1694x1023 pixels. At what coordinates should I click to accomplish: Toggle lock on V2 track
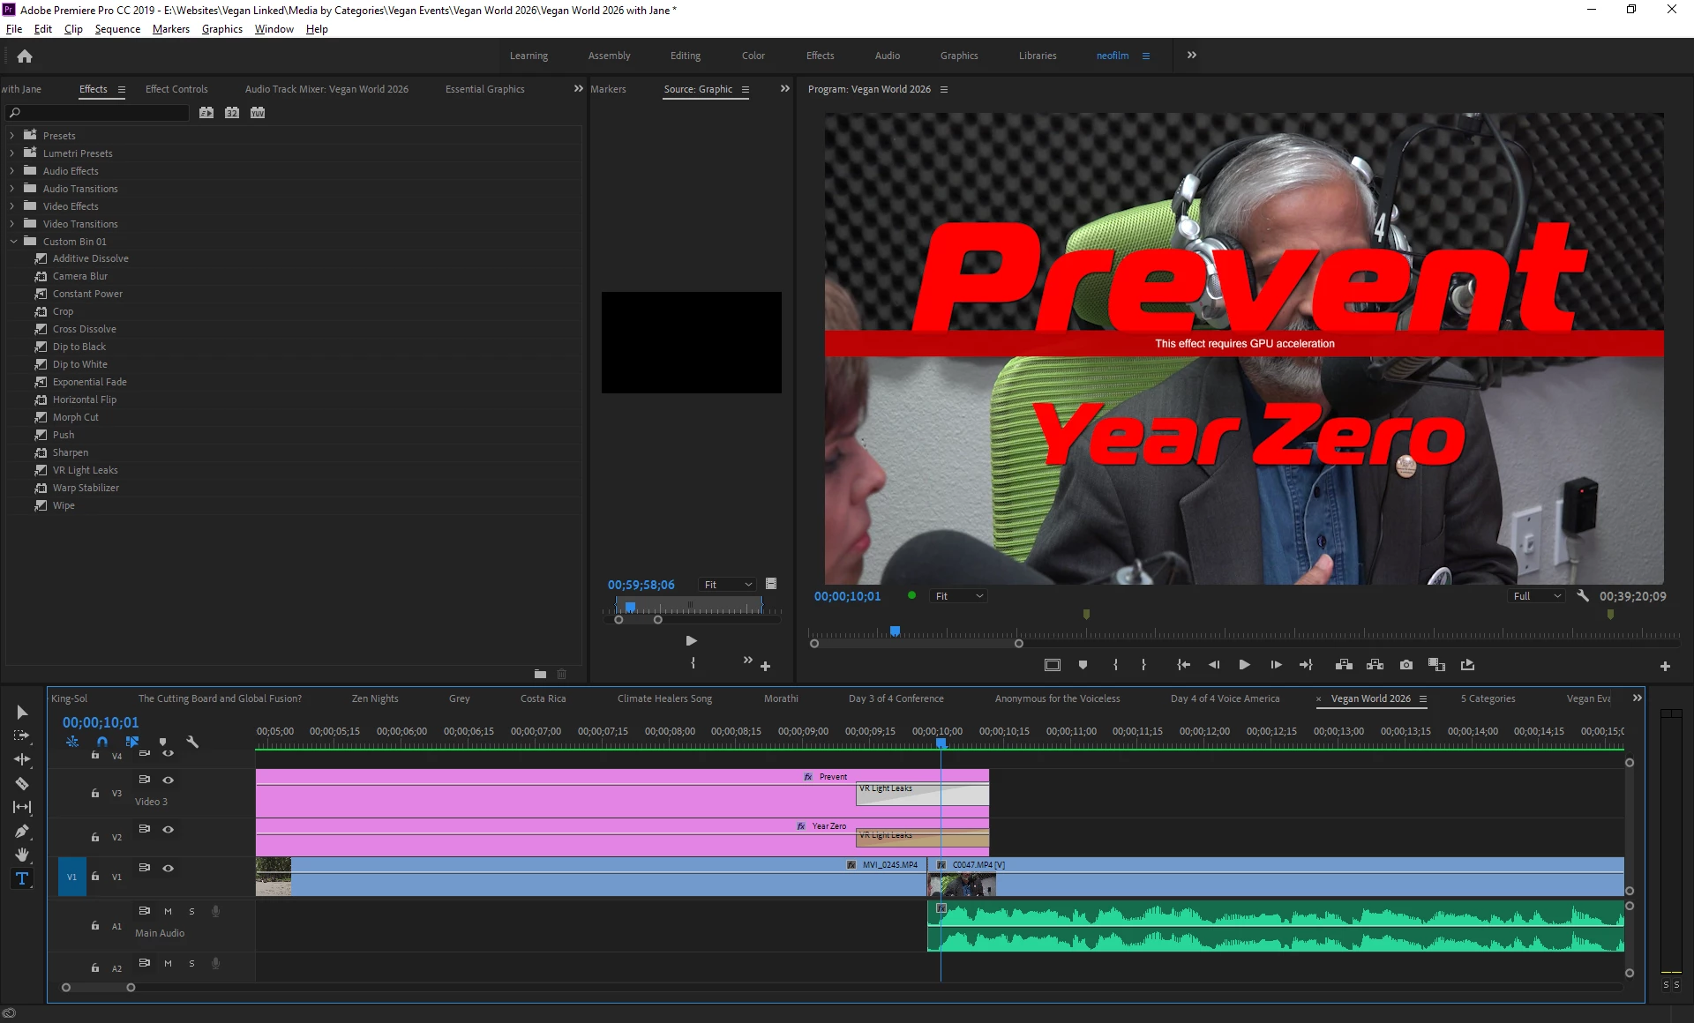coord(95,837)
